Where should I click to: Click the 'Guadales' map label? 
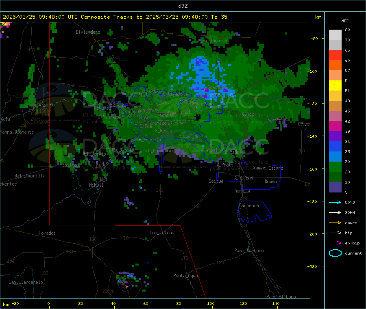pos(217,87)
